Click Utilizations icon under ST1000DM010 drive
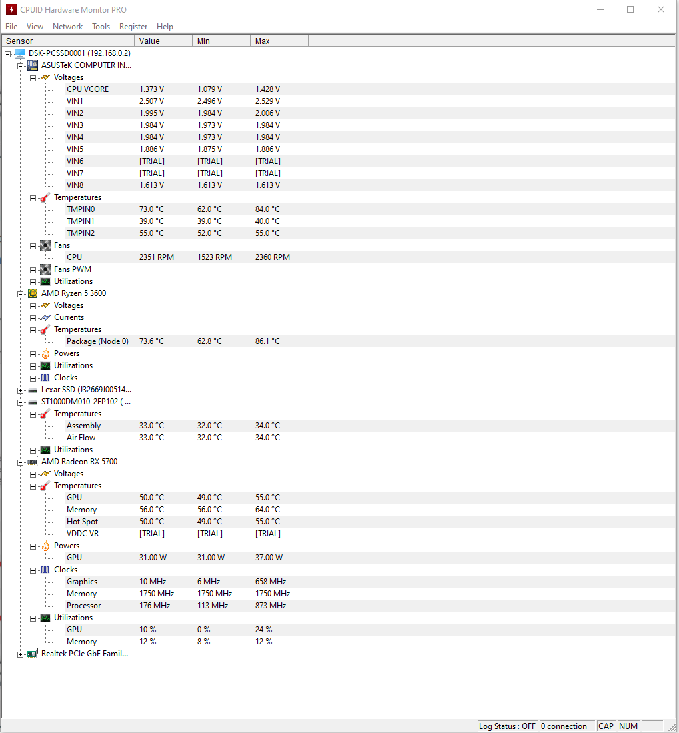679x733 pixels. [45, 450]
